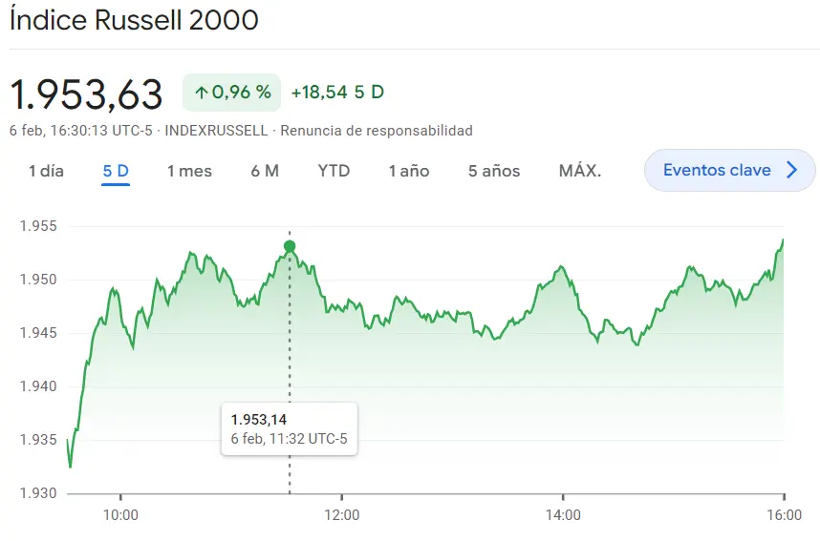Select the 1 día time range tab
This screenshot has width=820, height=541.
pos(46,171)
